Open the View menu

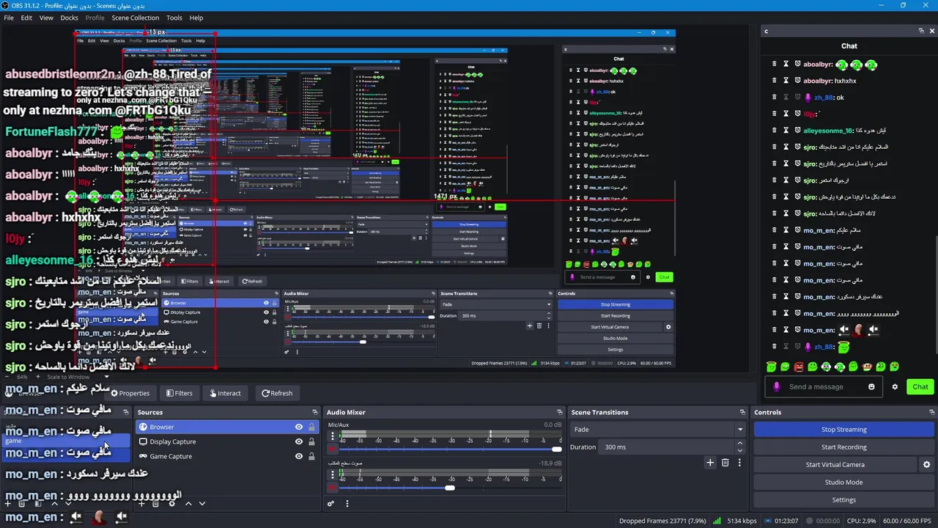[46, 18]
